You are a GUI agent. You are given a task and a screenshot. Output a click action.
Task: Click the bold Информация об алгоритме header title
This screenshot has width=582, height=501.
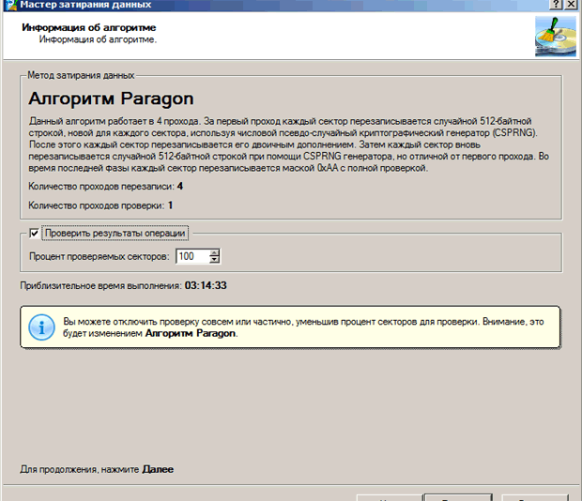click(x=89, y=27)
